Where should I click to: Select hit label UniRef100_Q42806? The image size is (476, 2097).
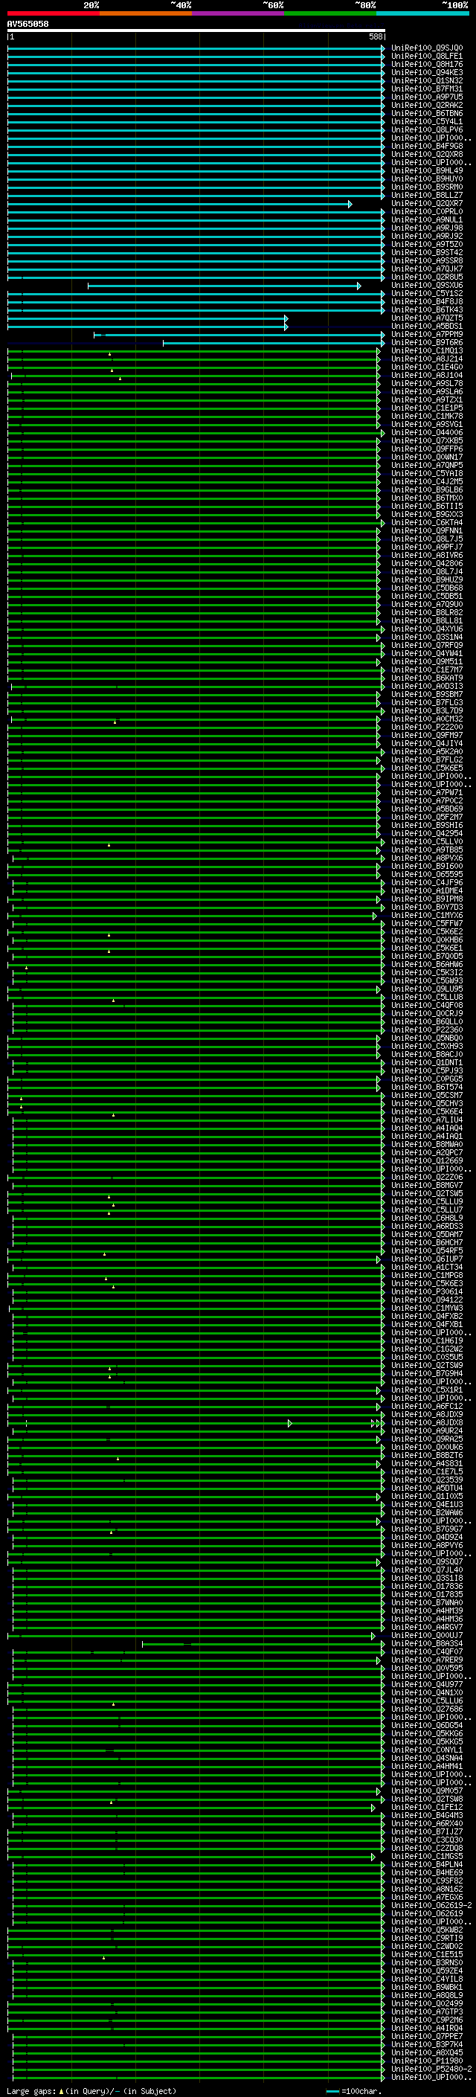pyautogui.click(x=426, y=563)
